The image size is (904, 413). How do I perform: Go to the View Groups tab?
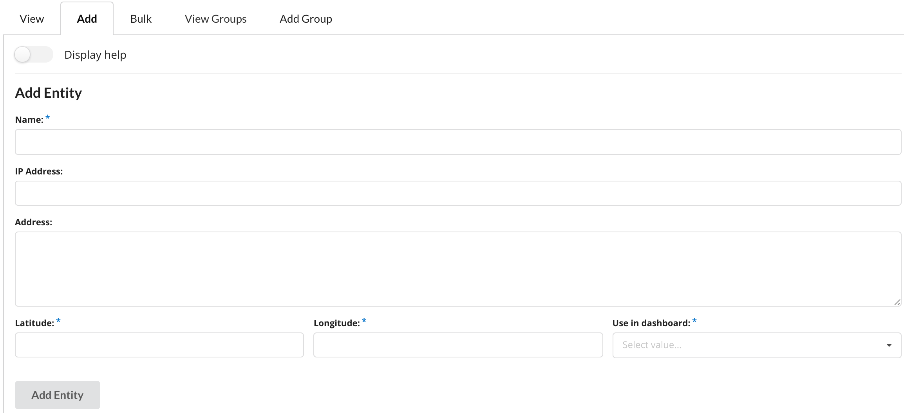pyautogui.click(x=215, y=19)
